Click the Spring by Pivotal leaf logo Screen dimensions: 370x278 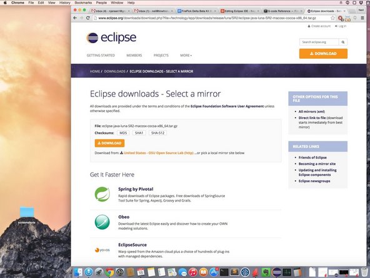click(102, 194)
